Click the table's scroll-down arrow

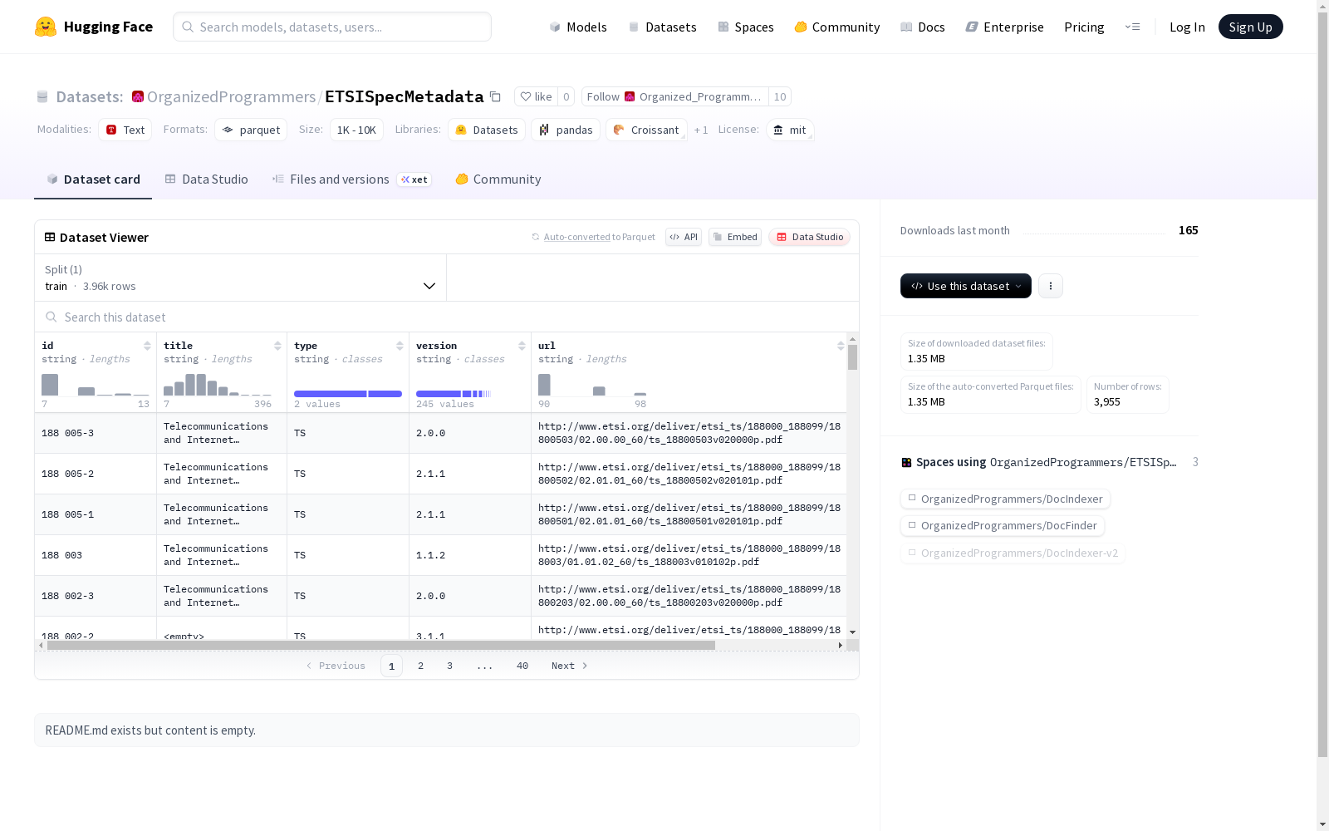[852, 632]
